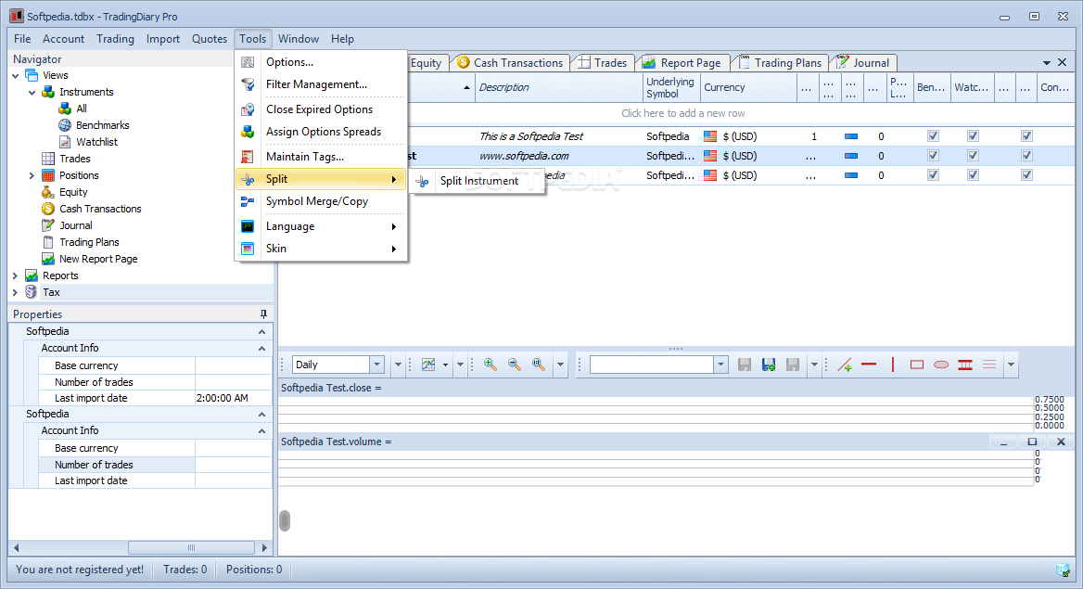The image size is (1083, 589).
Task: Expand the Language submenu
Action: [x=321, y=226]
